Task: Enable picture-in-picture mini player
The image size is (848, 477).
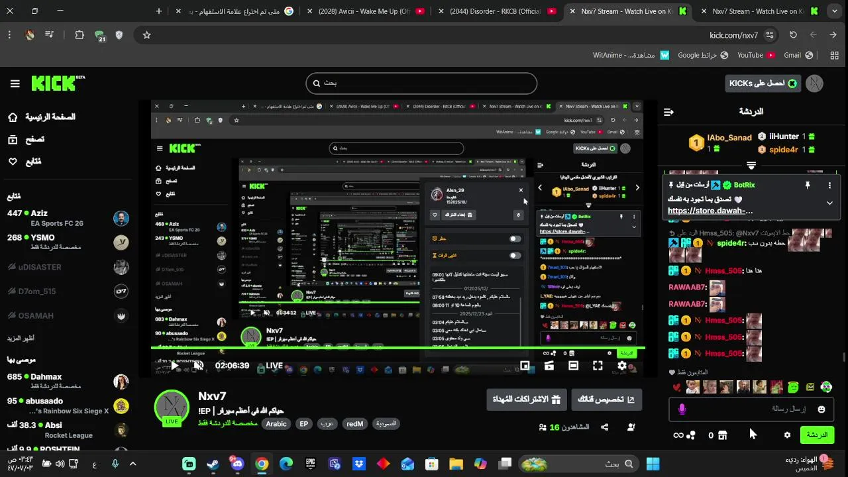Action: (x=525, y=366)
